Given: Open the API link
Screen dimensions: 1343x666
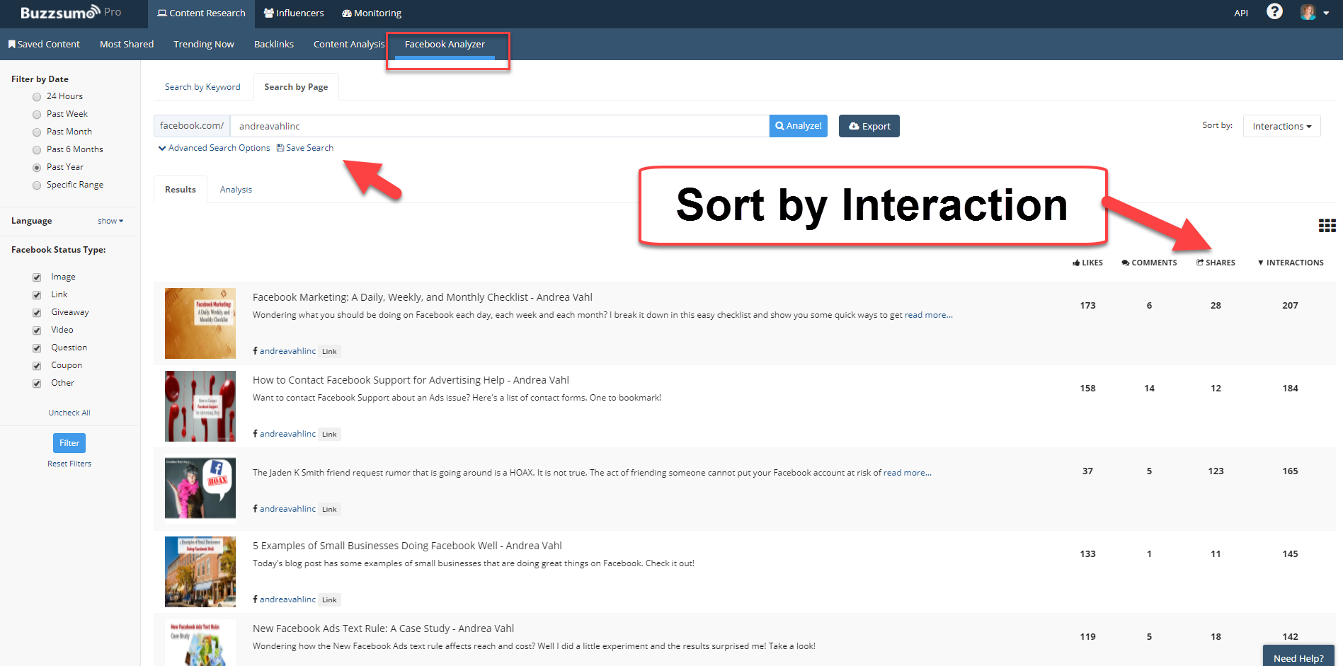Looking at the screenshot, I should (1241, 13).
